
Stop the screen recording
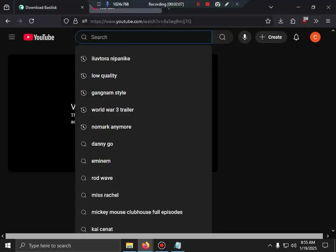click(207, 4)
